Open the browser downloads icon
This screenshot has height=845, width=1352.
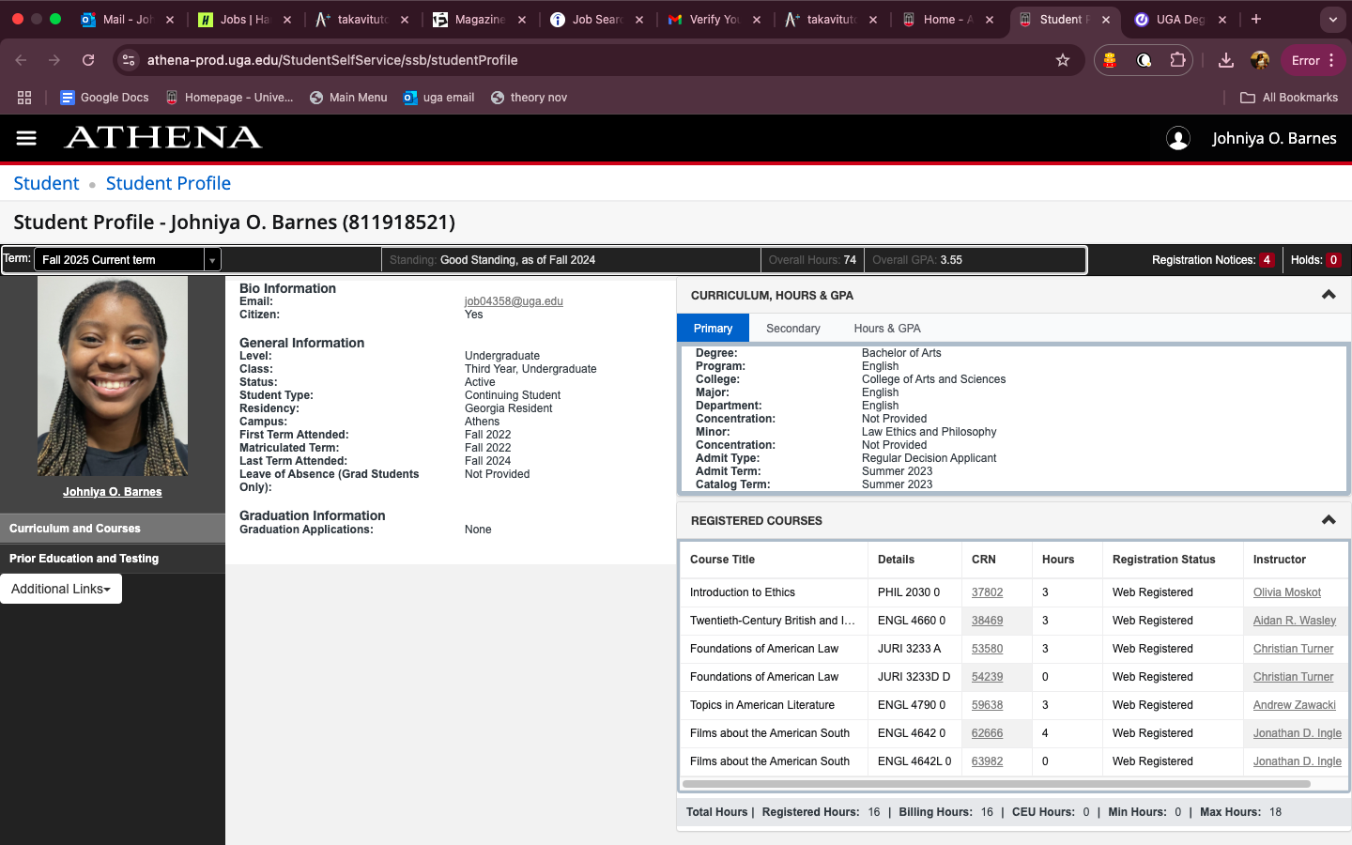click(1225, 60)
